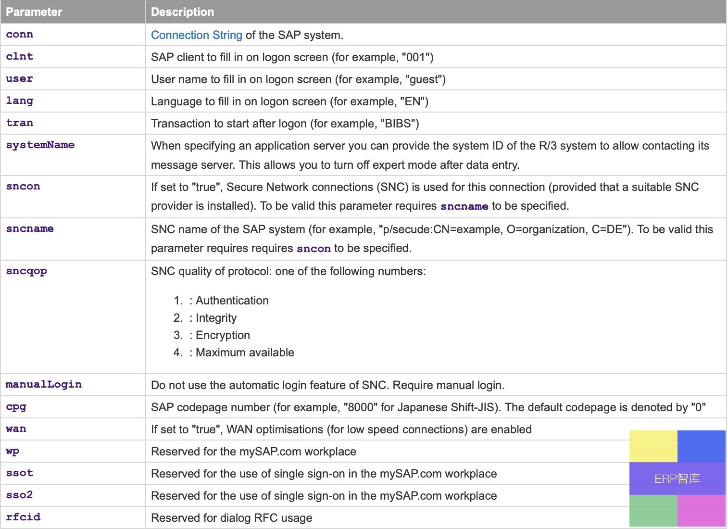Select the rfcid parameter name
This screenshot has height=529, width=728.
[x=23, y=517]
